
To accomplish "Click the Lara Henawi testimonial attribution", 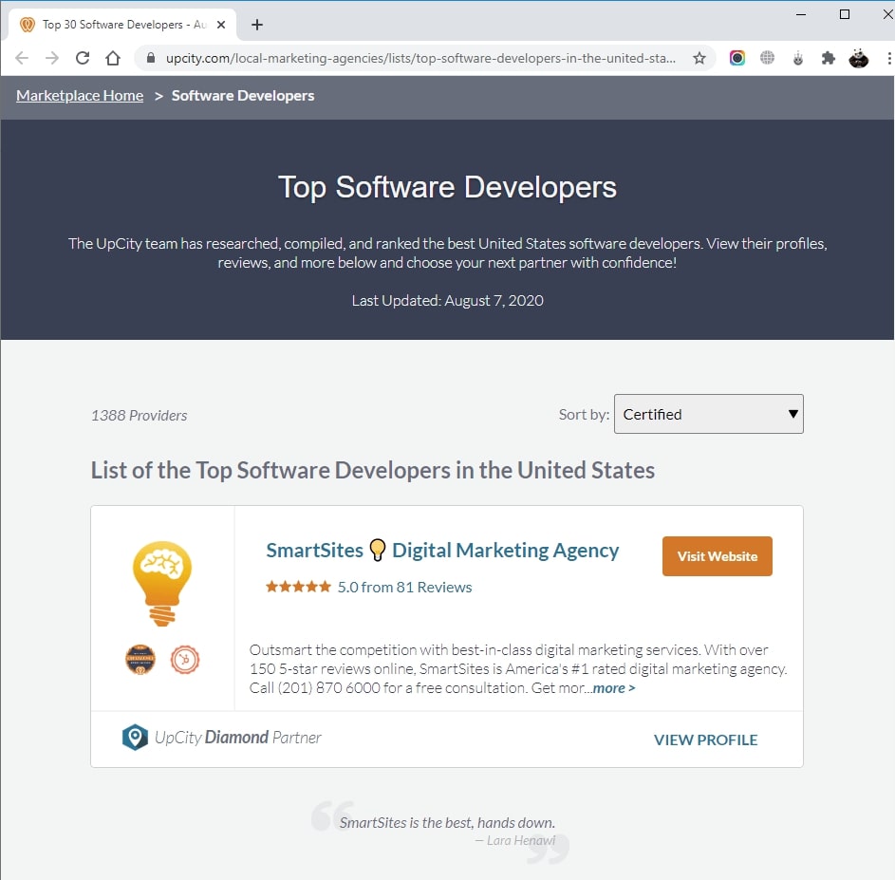I will 515,840.
